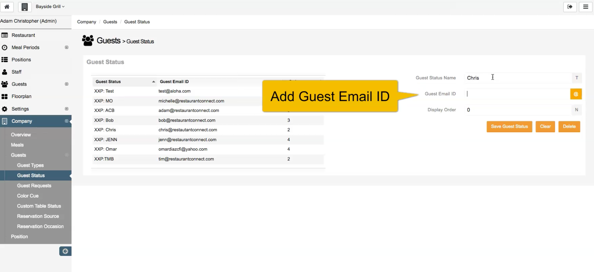The height and width of the screenshot is (272, 594).
Task: Select Color Cue in the sidebar
Action: coord(28,196)
